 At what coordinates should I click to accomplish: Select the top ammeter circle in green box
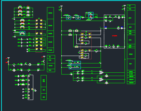pyautogui.click(x=28, y=8)
